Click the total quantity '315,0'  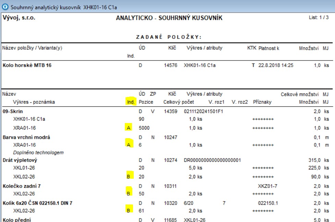coord(314,160)
